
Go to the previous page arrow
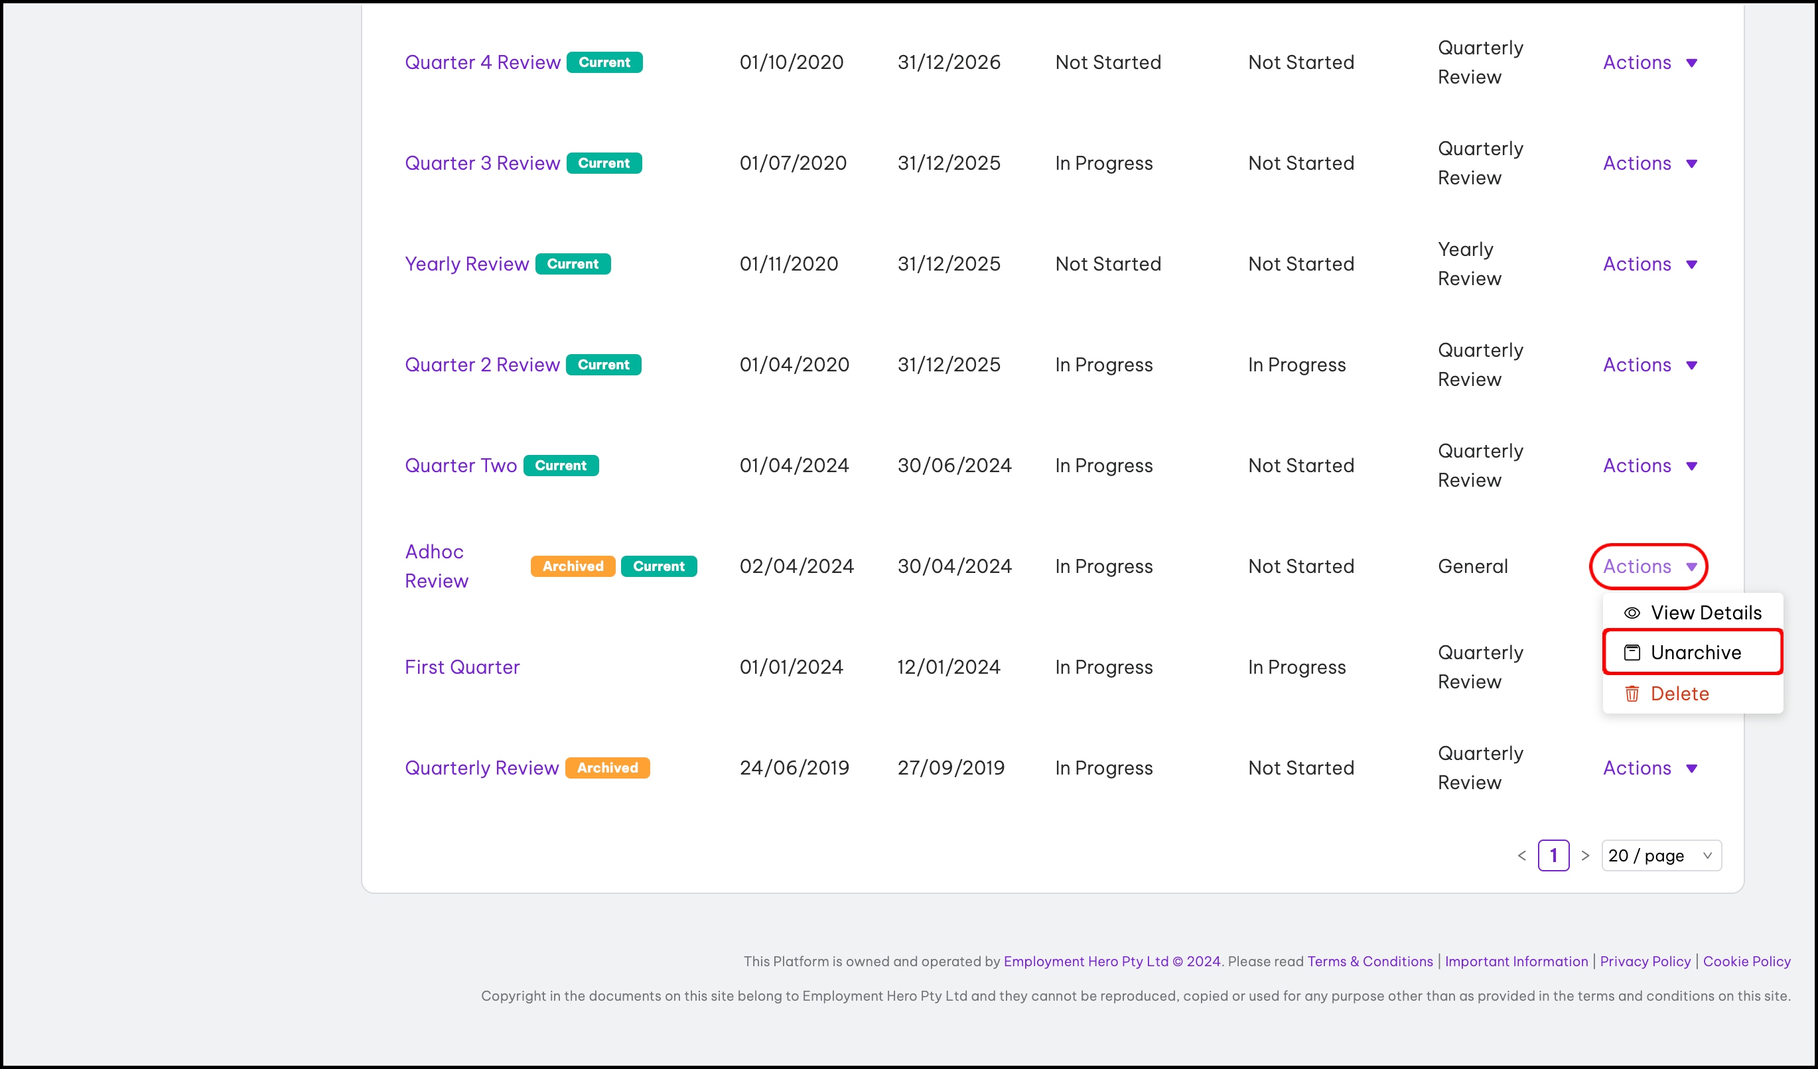point(1521,855)
